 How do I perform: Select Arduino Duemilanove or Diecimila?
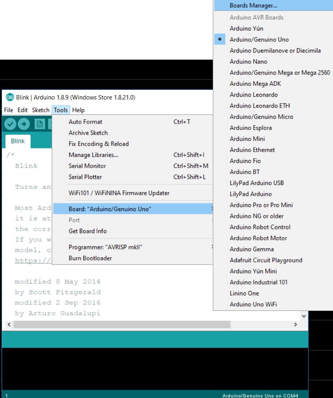[273, 51]
